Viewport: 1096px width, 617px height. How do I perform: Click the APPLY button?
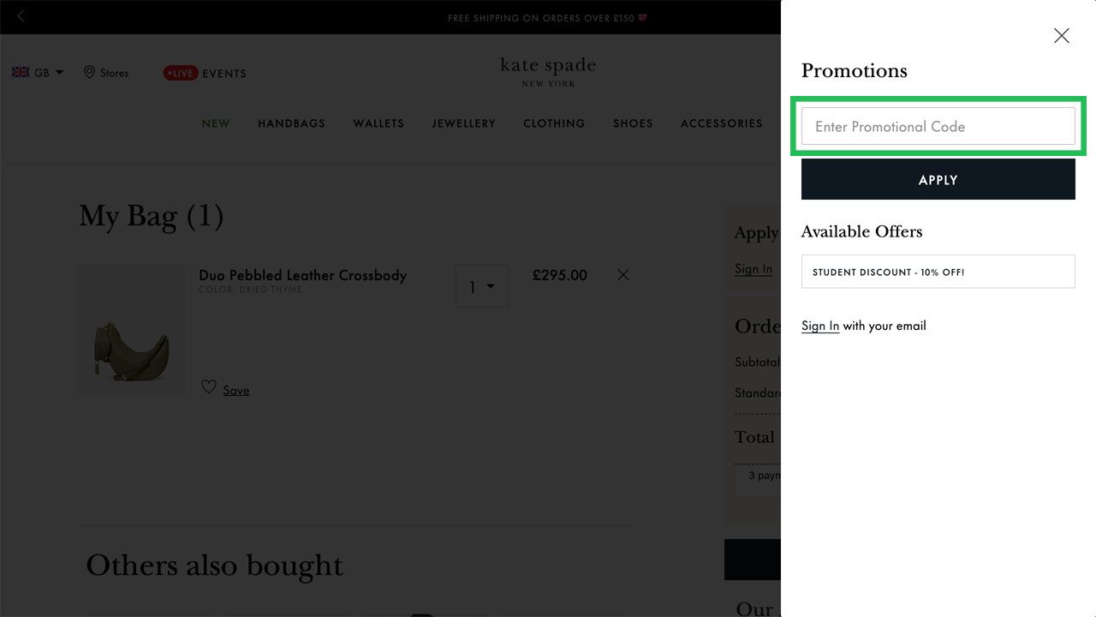938,179
